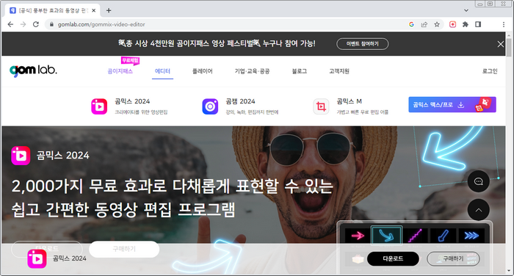Click the black 다운로드 button
This screenshot has width=514, height=276.
[393, 258]
